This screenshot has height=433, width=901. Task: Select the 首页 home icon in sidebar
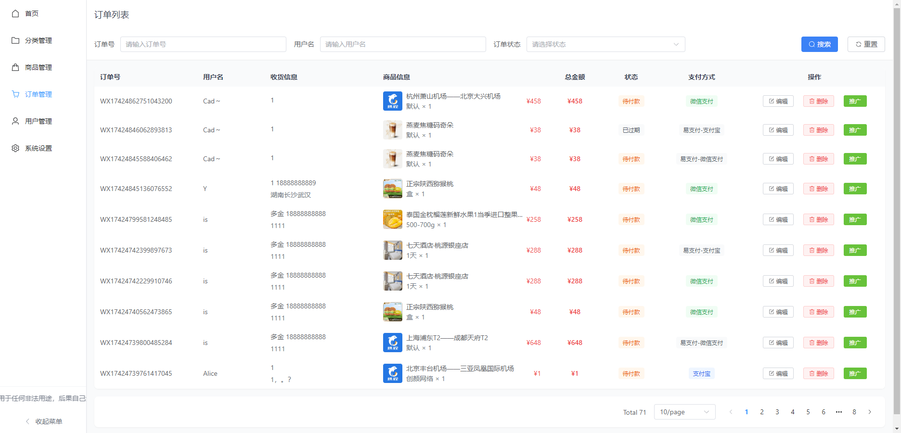coord(15,13)
